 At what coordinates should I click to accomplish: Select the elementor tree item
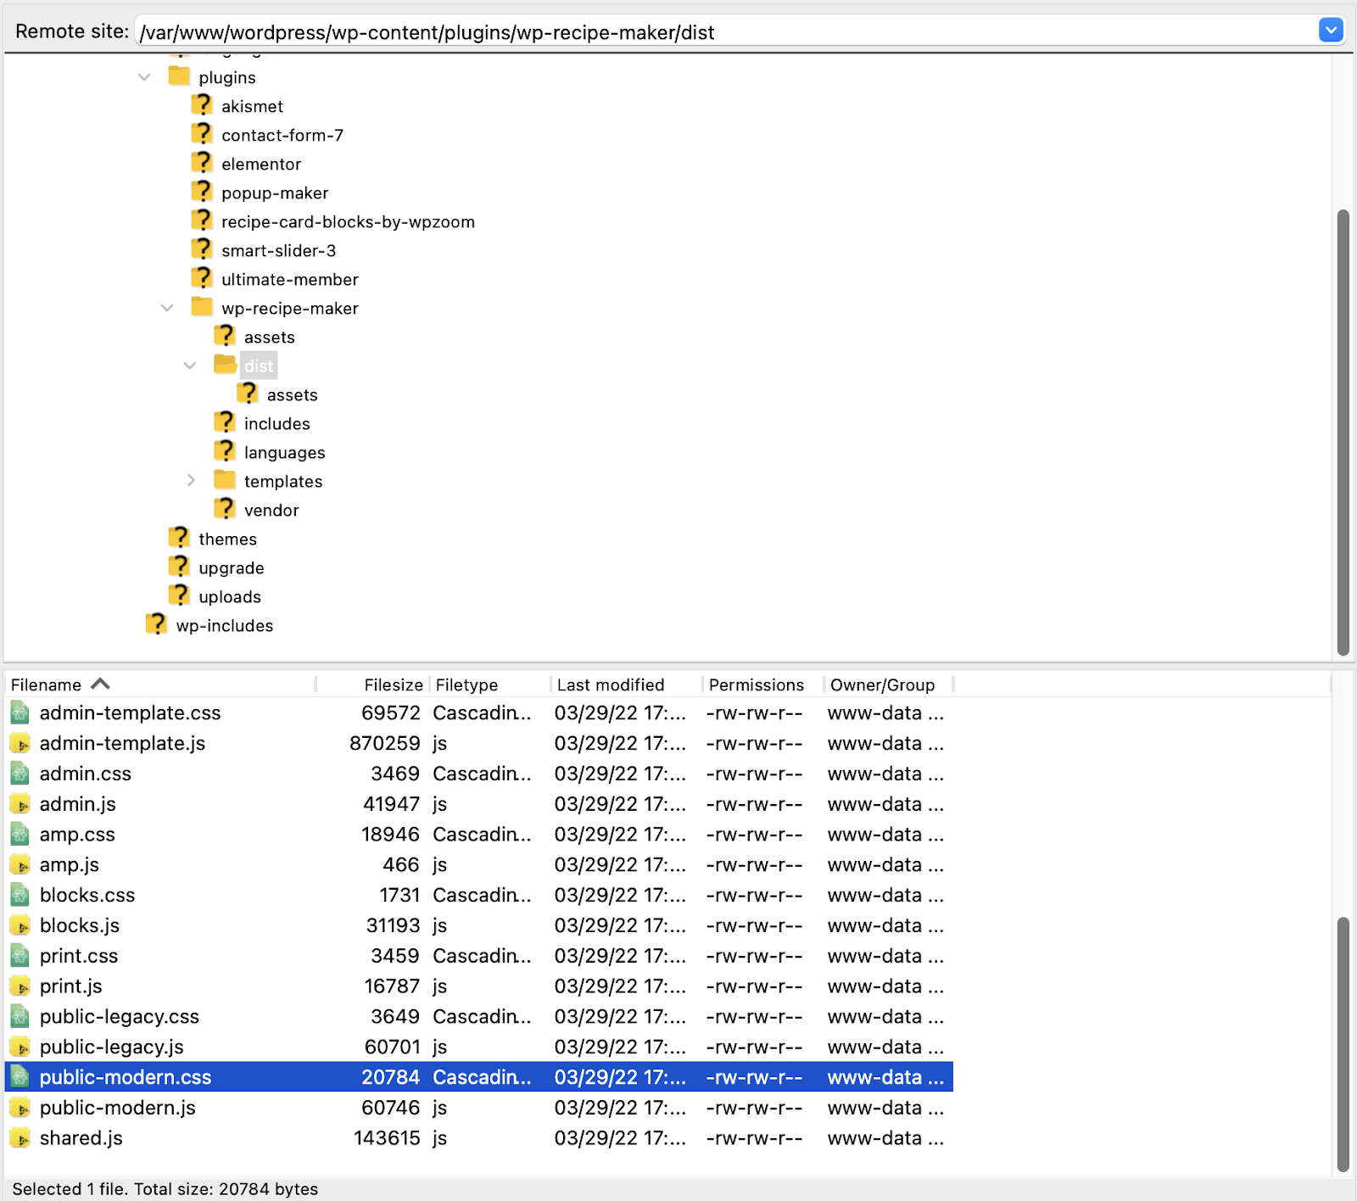point(261,165)
